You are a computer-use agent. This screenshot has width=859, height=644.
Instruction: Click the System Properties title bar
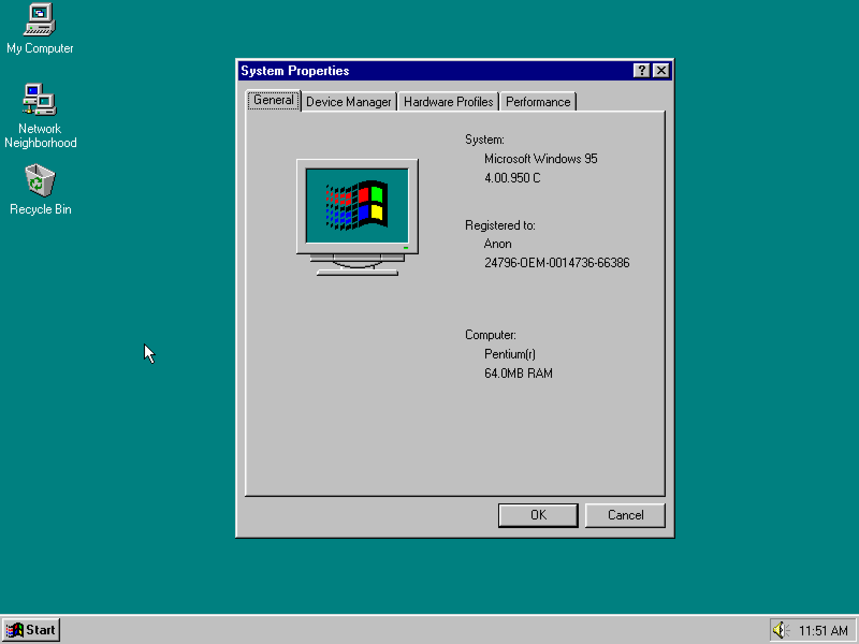455,70
